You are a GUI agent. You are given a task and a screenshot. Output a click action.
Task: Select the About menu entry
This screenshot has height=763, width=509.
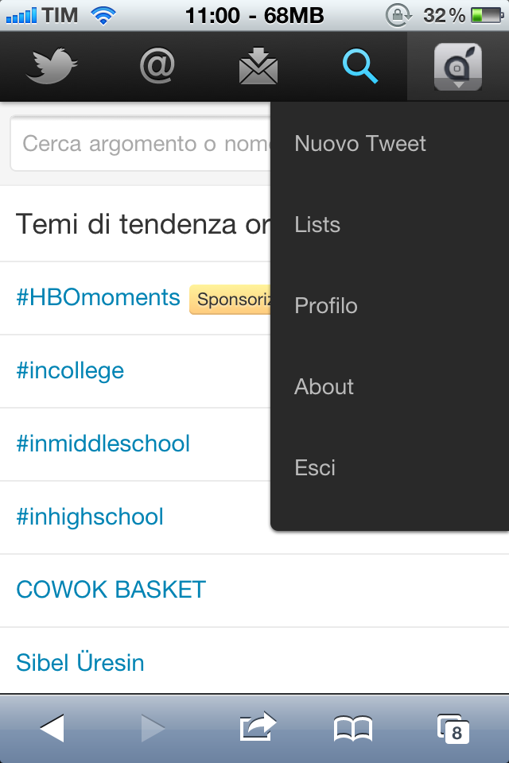point(324,387)
